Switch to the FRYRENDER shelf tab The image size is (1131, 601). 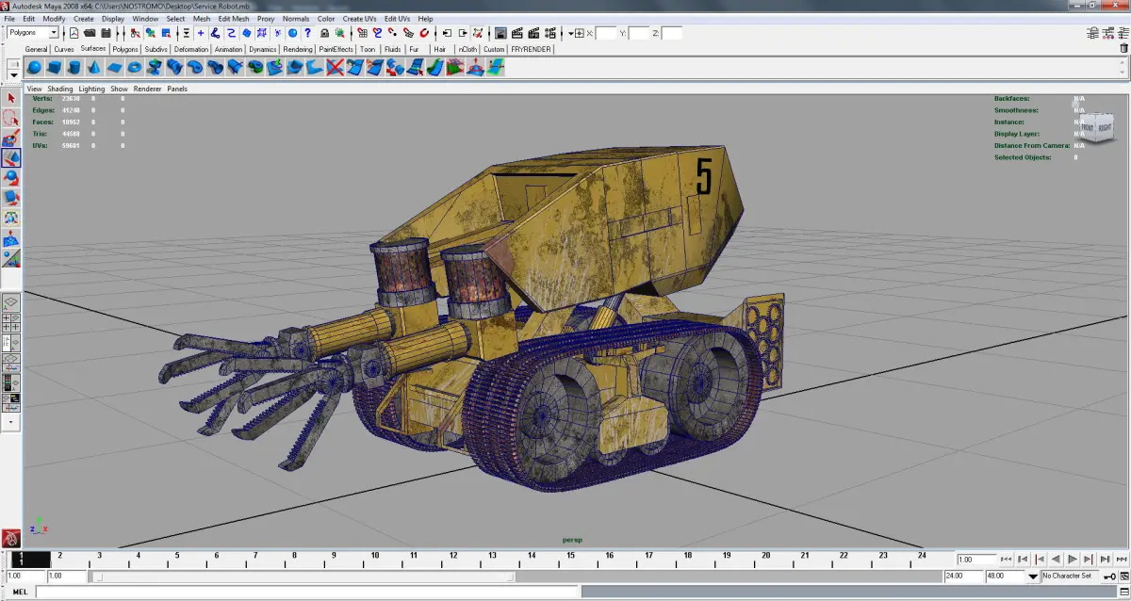click(x=532, y=49)
